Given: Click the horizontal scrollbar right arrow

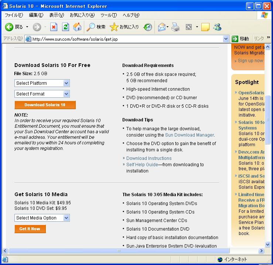Looking at the screenshot, I should (261, 251).
